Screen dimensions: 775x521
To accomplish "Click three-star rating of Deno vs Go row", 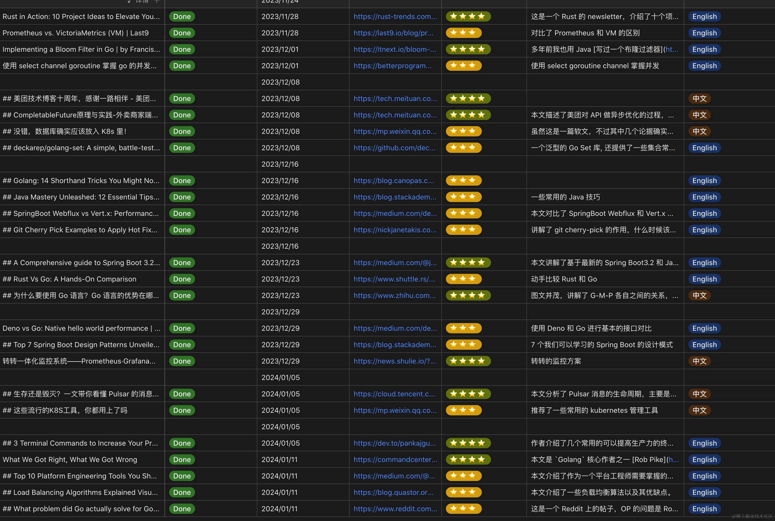I will [463, 328].
